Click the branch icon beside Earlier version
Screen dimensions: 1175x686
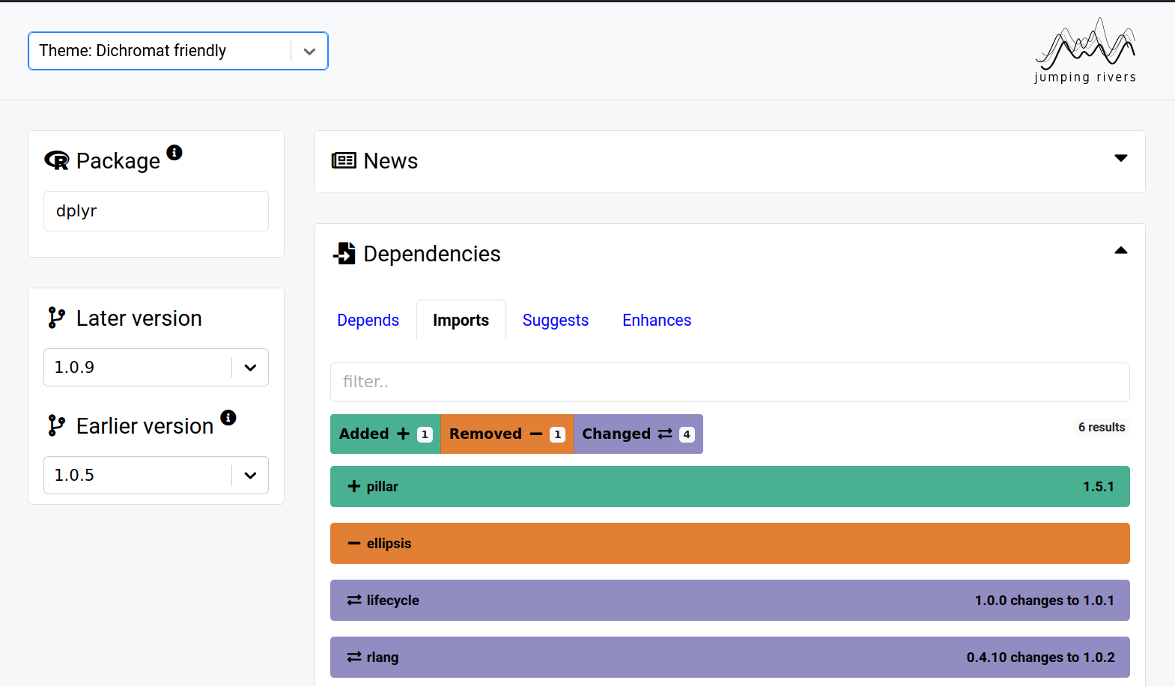56,425
